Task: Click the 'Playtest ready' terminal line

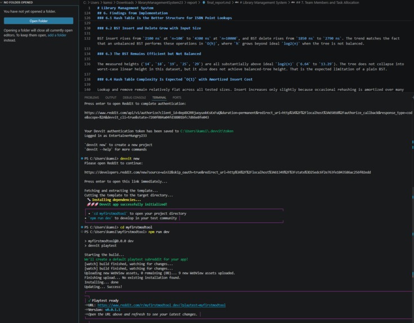Action: [x=103, y=300]
